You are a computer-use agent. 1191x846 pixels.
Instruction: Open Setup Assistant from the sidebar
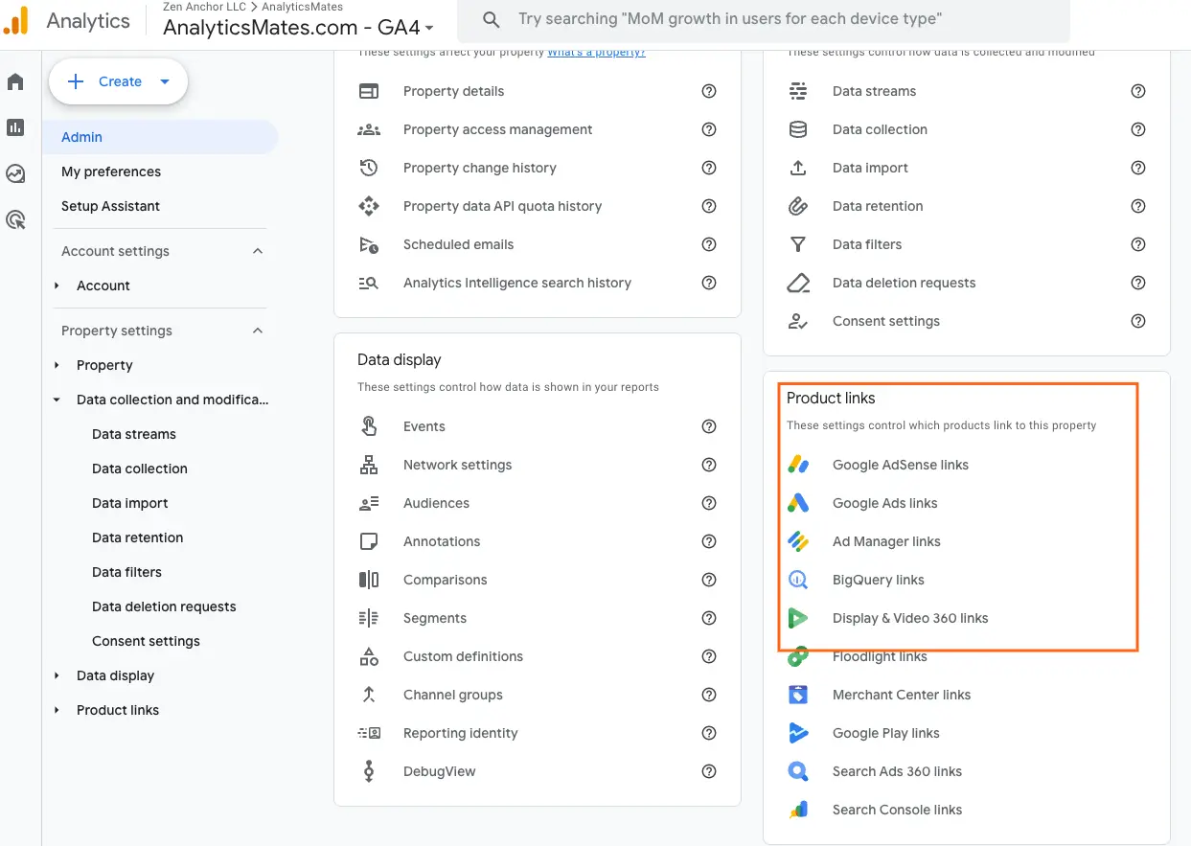click(110, 206)
